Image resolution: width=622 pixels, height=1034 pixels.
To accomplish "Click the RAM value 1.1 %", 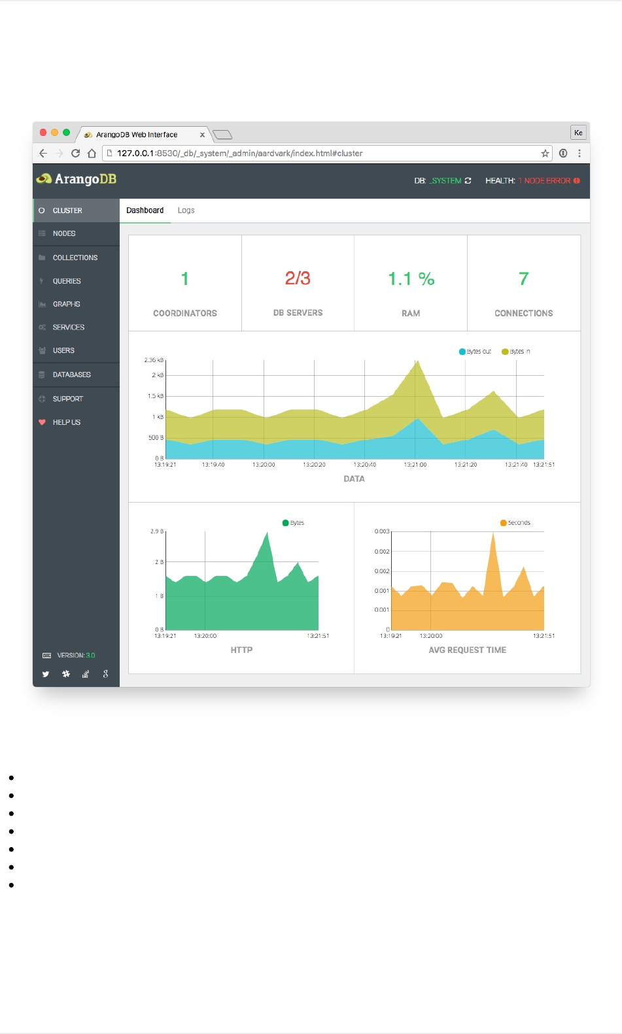I will (x=411, y=279).
